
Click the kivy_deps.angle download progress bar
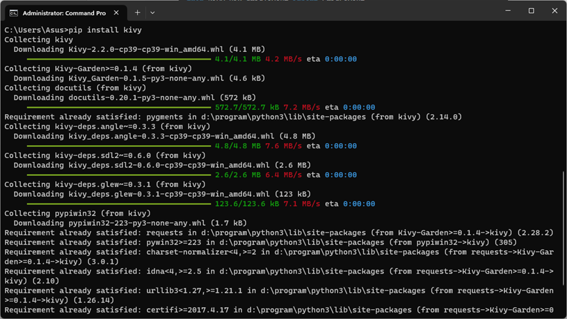pyautogui.click(x=119, y=146)
